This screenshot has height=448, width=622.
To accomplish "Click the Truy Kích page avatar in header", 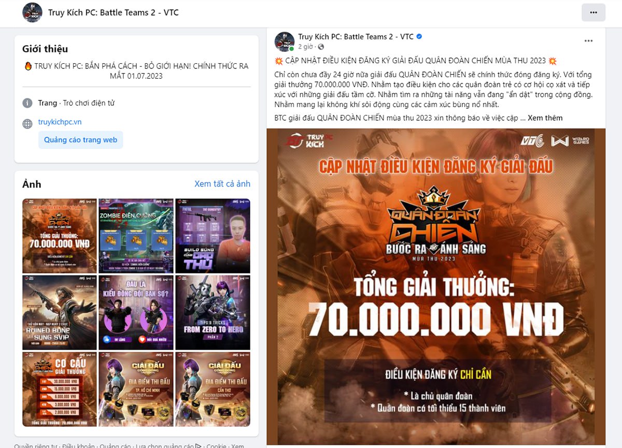I will click(32, 12).
